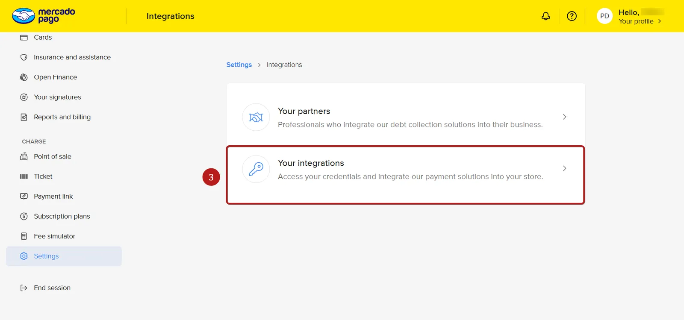The height and width of the screenshot is (320, 684).
Task: Click the Cards sidebar icon
Action: (24, 38)
